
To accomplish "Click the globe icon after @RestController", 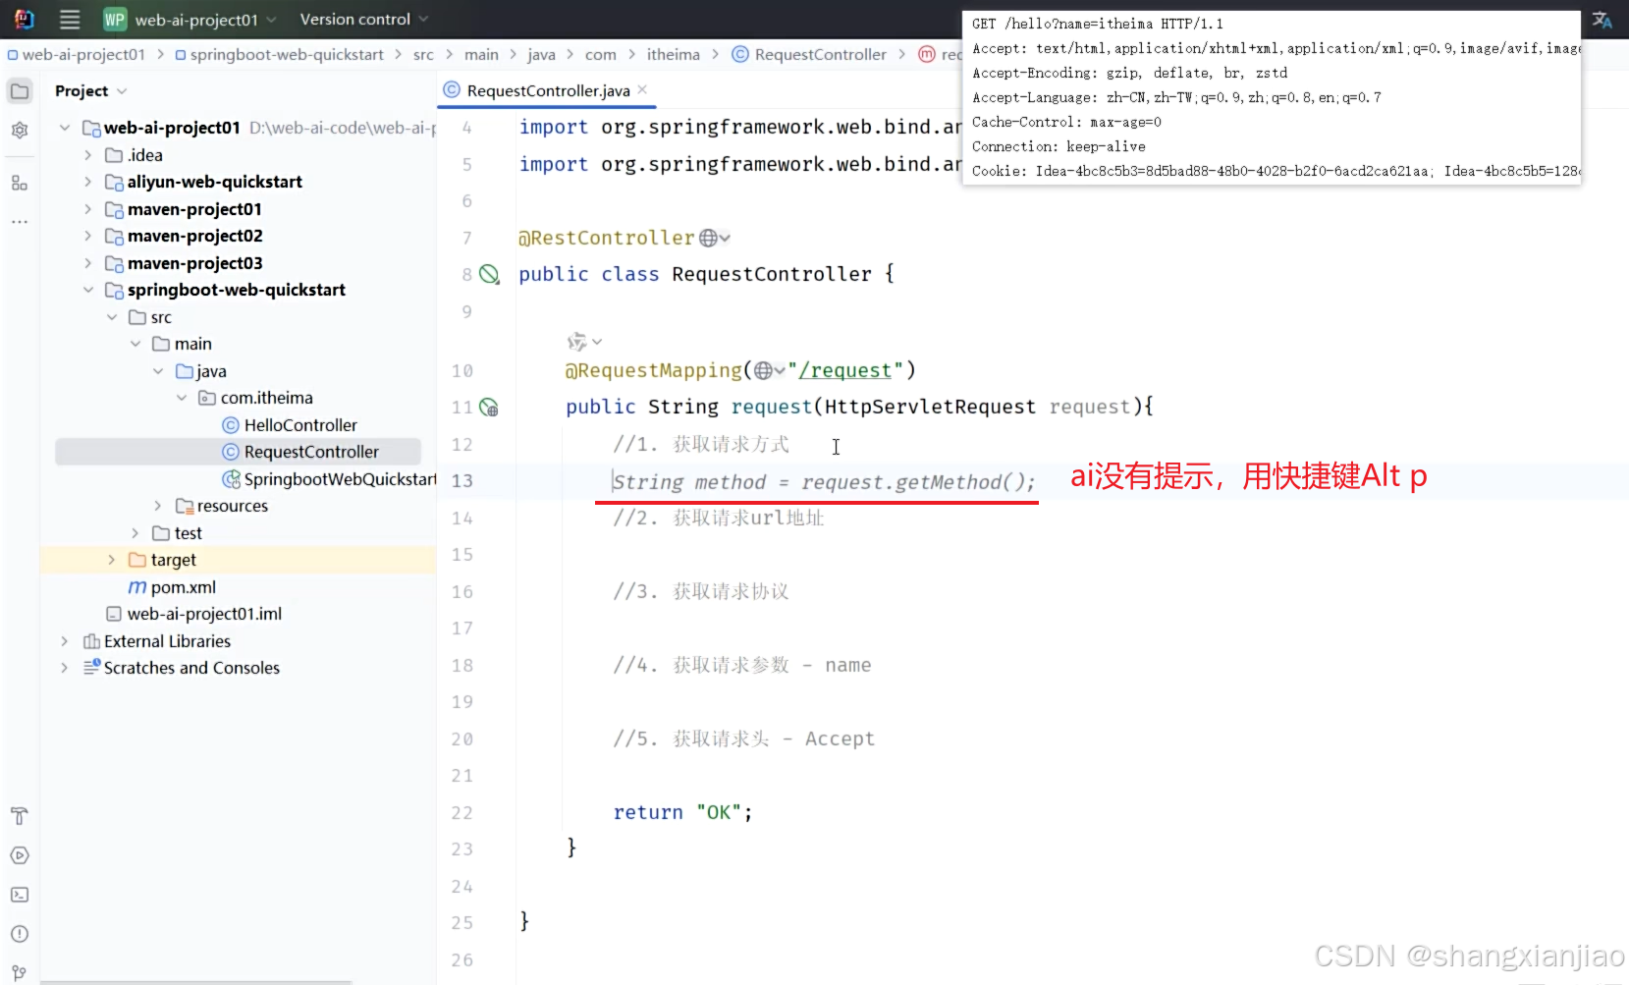I will (x=708, y=238).
